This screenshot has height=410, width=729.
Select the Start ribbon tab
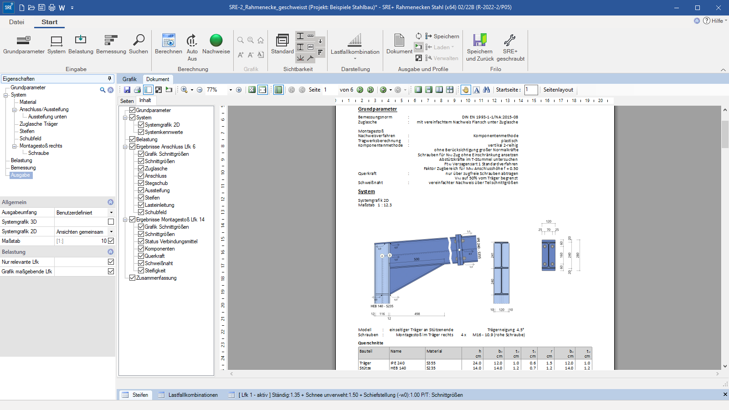[x=49, y=22]
